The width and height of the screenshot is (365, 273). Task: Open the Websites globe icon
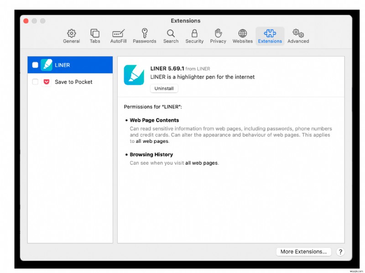pyautogui.click(x=243, y=33)
